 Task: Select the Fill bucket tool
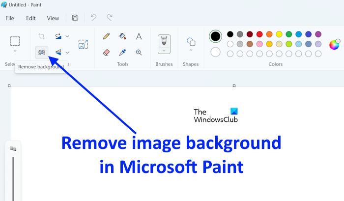click(123, 36)
